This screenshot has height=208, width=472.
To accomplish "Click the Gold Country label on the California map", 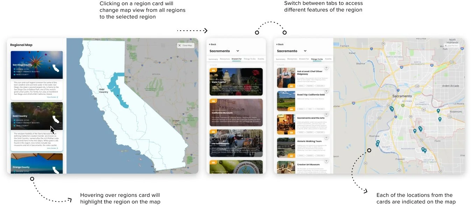I will tap(104, 91).
